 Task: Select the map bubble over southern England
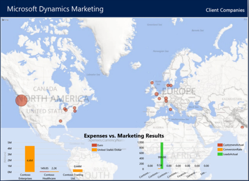(156, 94)
